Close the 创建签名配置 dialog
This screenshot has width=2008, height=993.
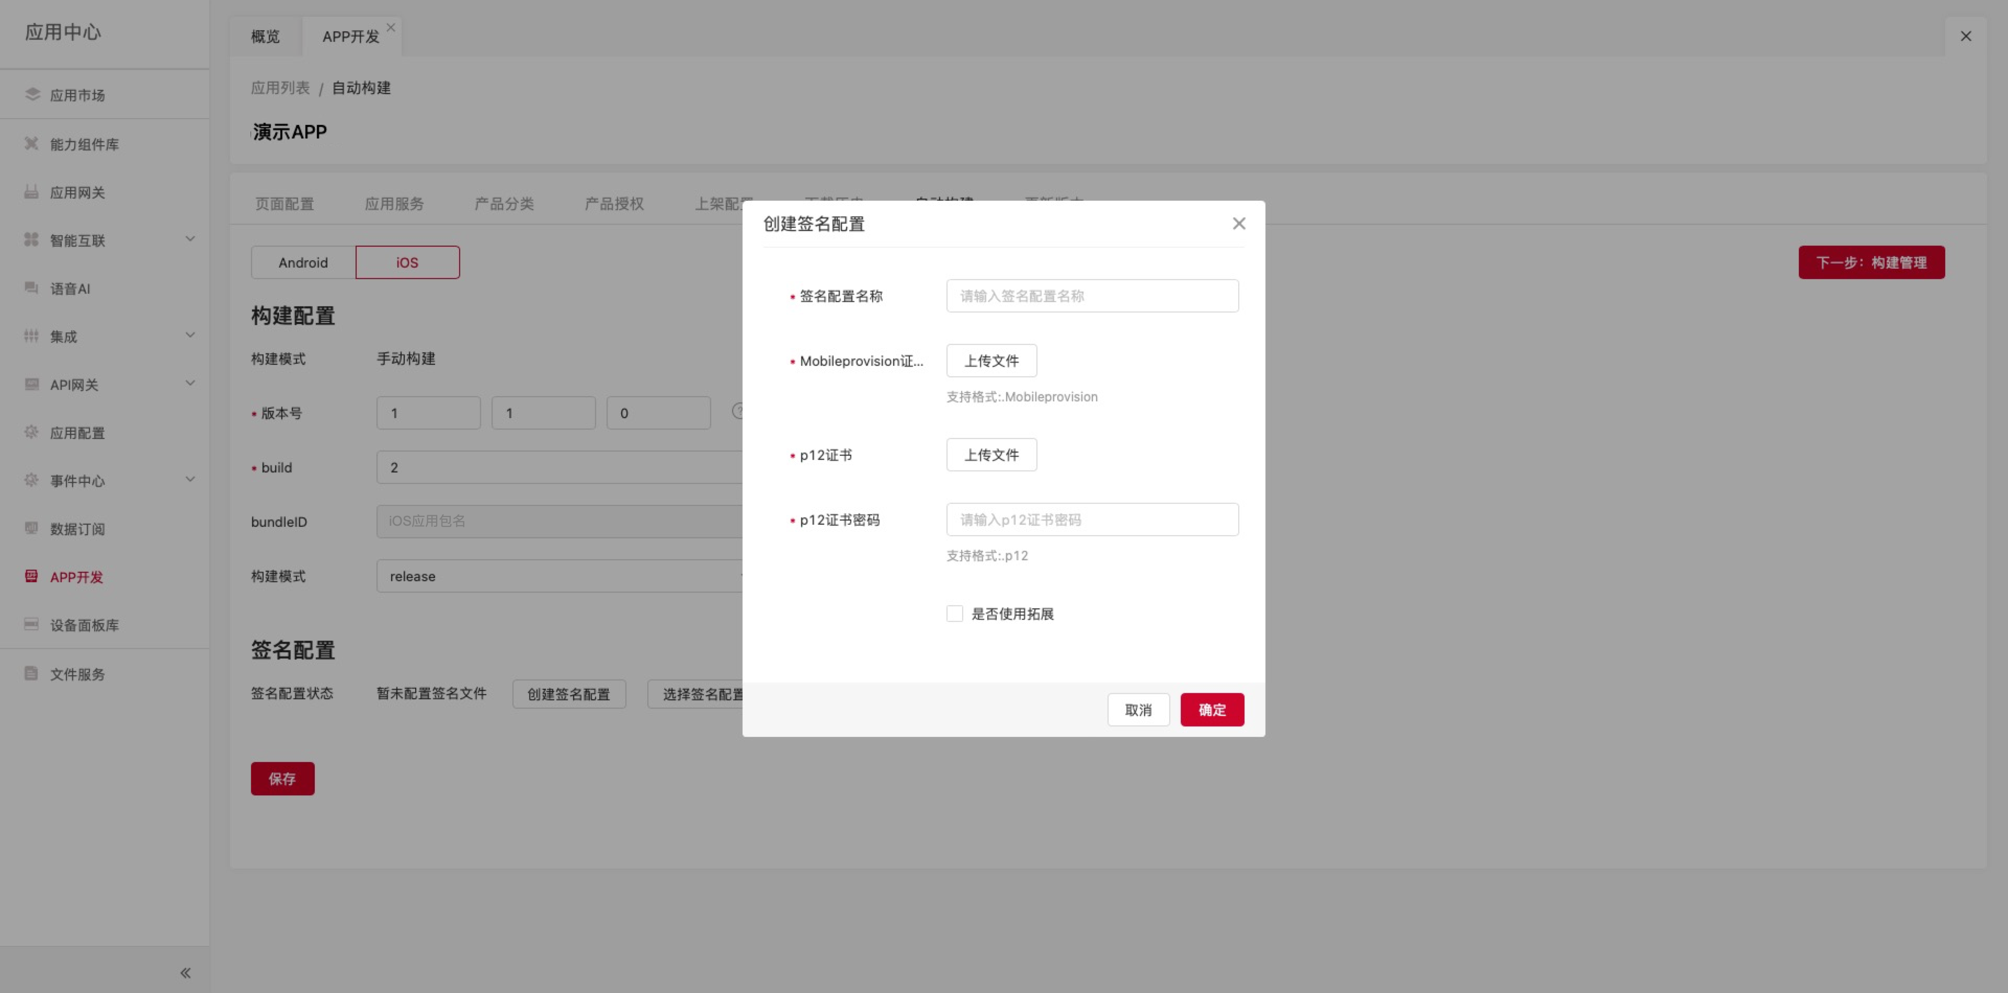pos(1239,224)
